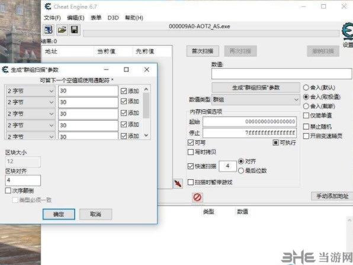The width and height of the screenshot is (353, 265).
Task: Click the 再次扫描 button
Action: (240, 51)
